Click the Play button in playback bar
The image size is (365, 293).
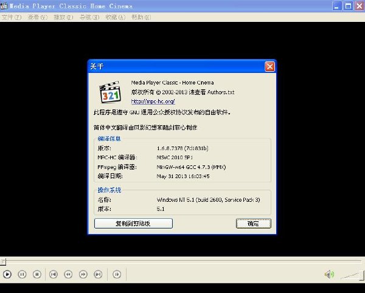[x=7, y=274]
